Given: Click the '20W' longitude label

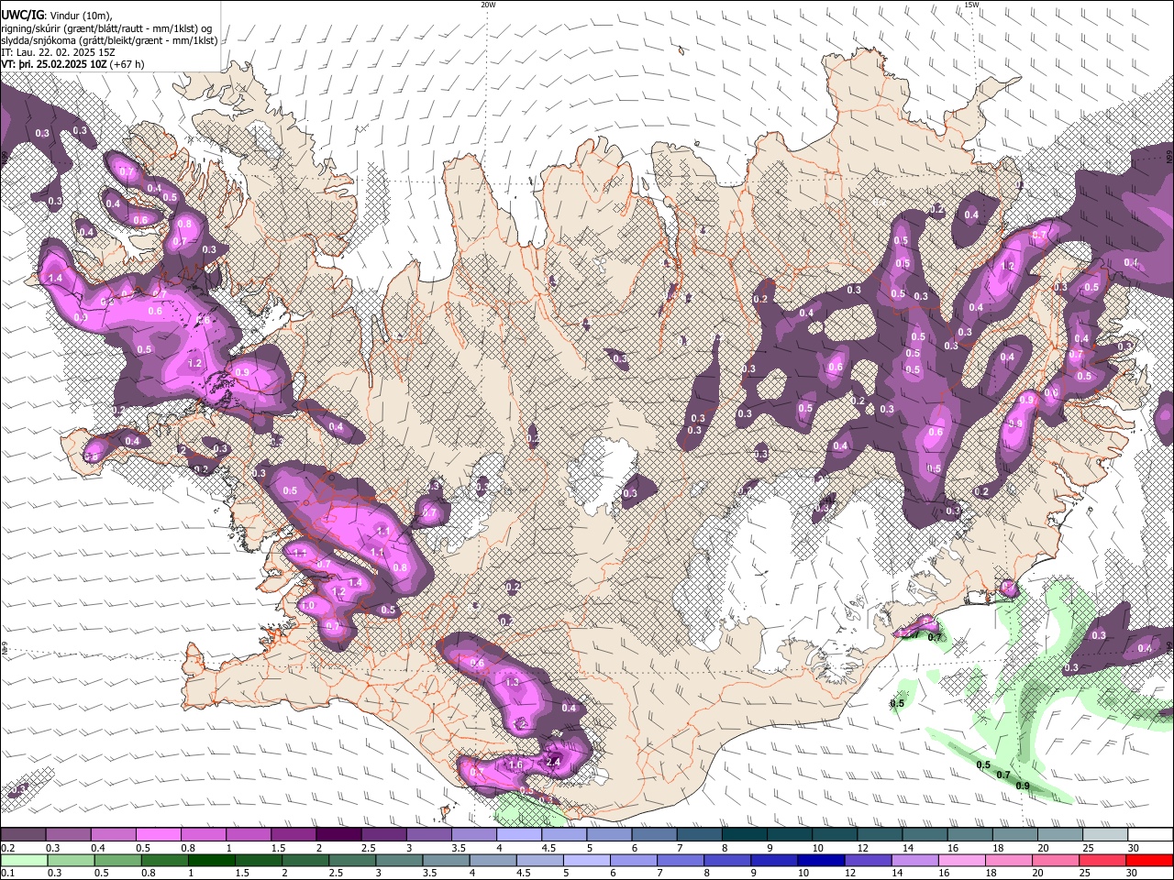Looking at the screenshot, I should pos(488,5).
